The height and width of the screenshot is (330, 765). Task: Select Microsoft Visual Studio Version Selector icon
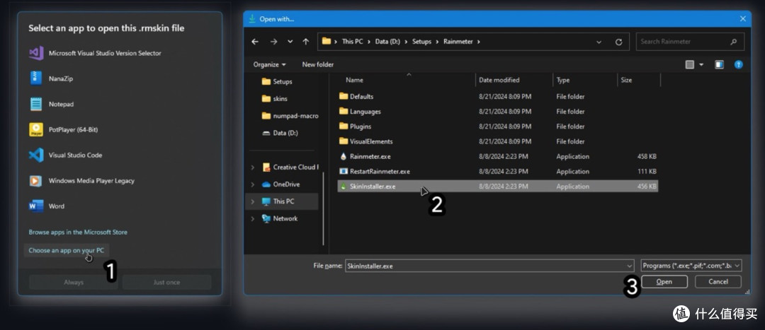pos(36,53)
